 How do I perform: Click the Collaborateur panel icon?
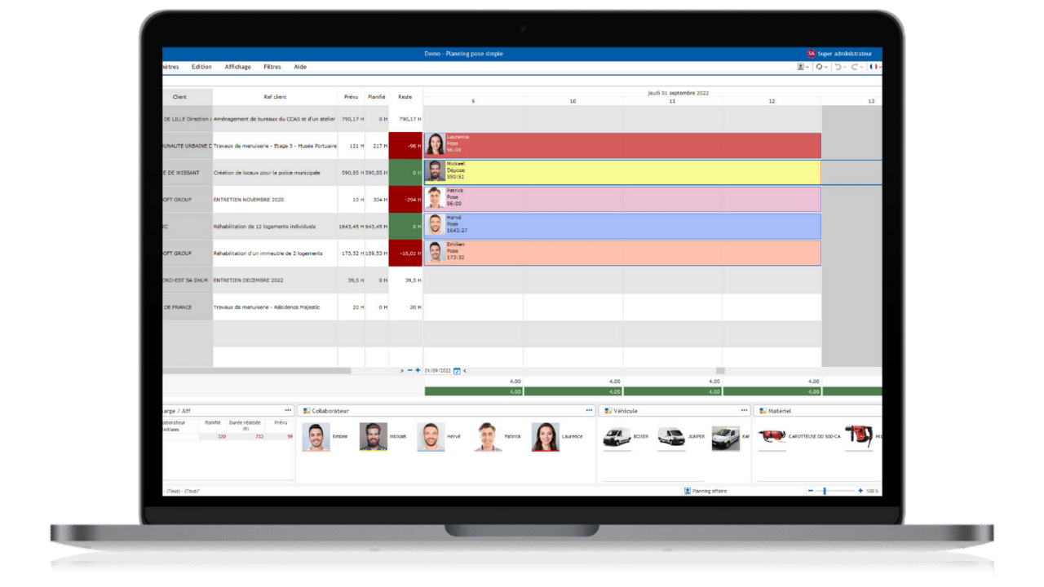pyautogui.click(x=306, y=411)
